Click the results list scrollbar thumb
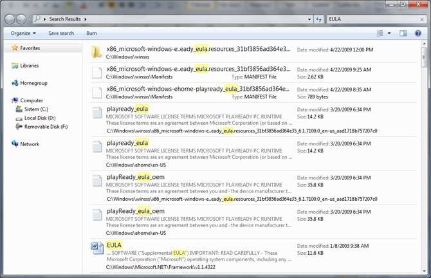The height and width of the screenshot is (278, 431). [424, 57]
